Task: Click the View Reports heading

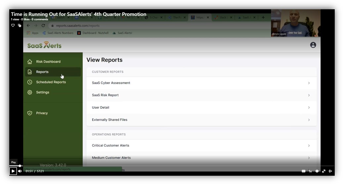Action: point(104,60)
